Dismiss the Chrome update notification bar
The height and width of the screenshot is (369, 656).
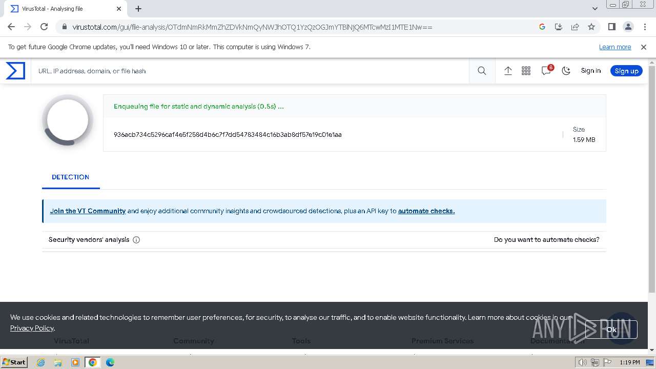coord(644,47)
